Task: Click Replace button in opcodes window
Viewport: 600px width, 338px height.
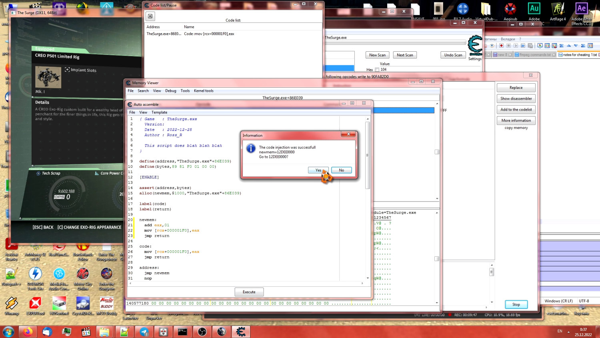Action: pyautogui.click(x=516, y=88)
